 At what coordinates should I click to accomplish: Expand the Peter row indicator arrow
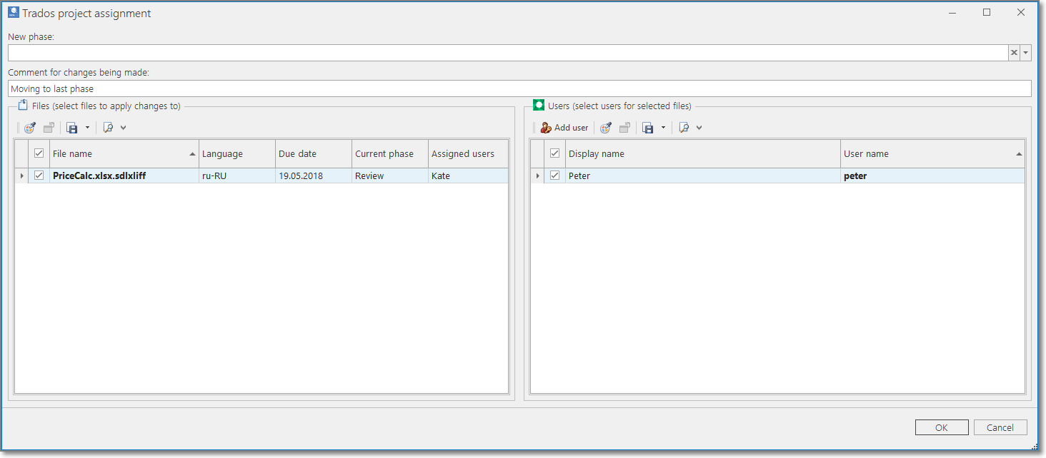[x=537, y=175]
